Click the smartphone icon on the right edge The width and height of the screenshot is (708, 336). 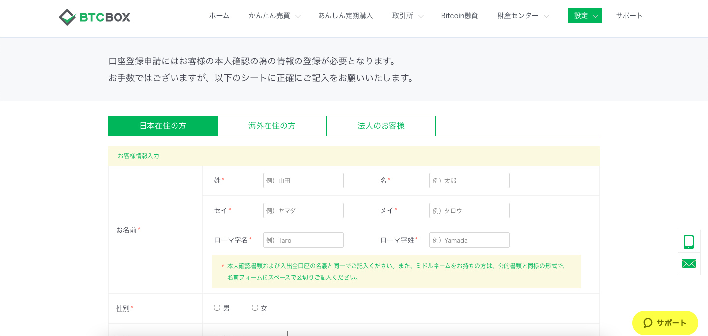click(x=689, y=241)
